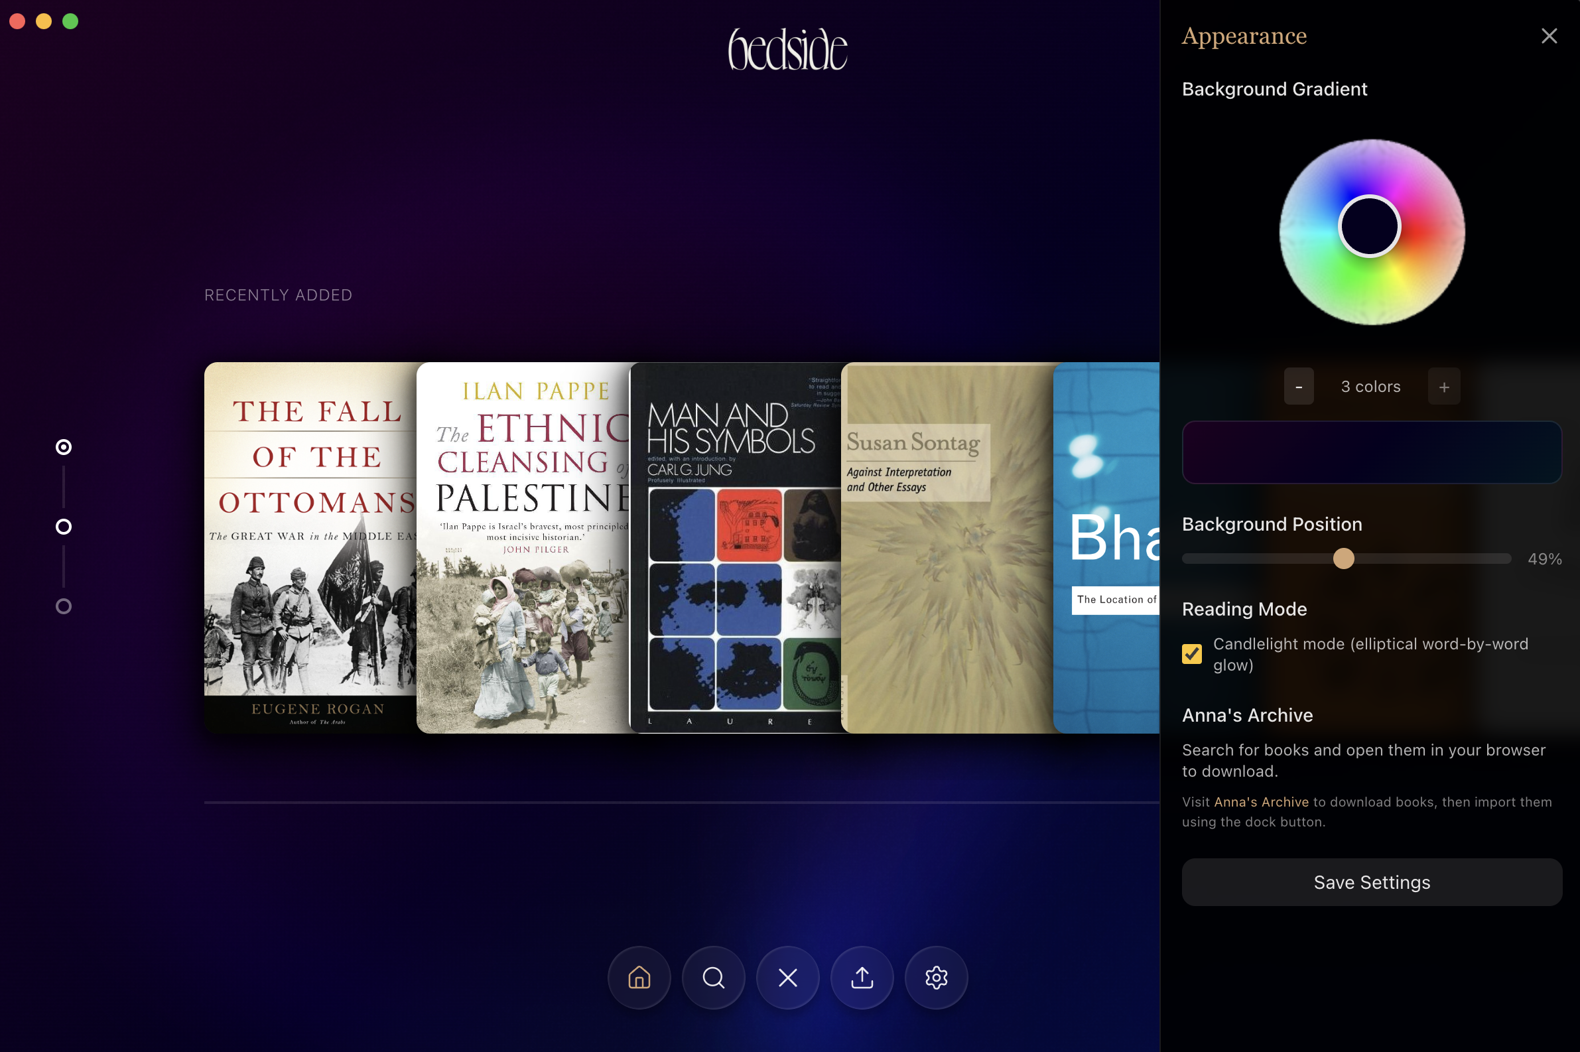
Task: Open search from the dock magnifier icon
Action: click(x=713, y=978)
